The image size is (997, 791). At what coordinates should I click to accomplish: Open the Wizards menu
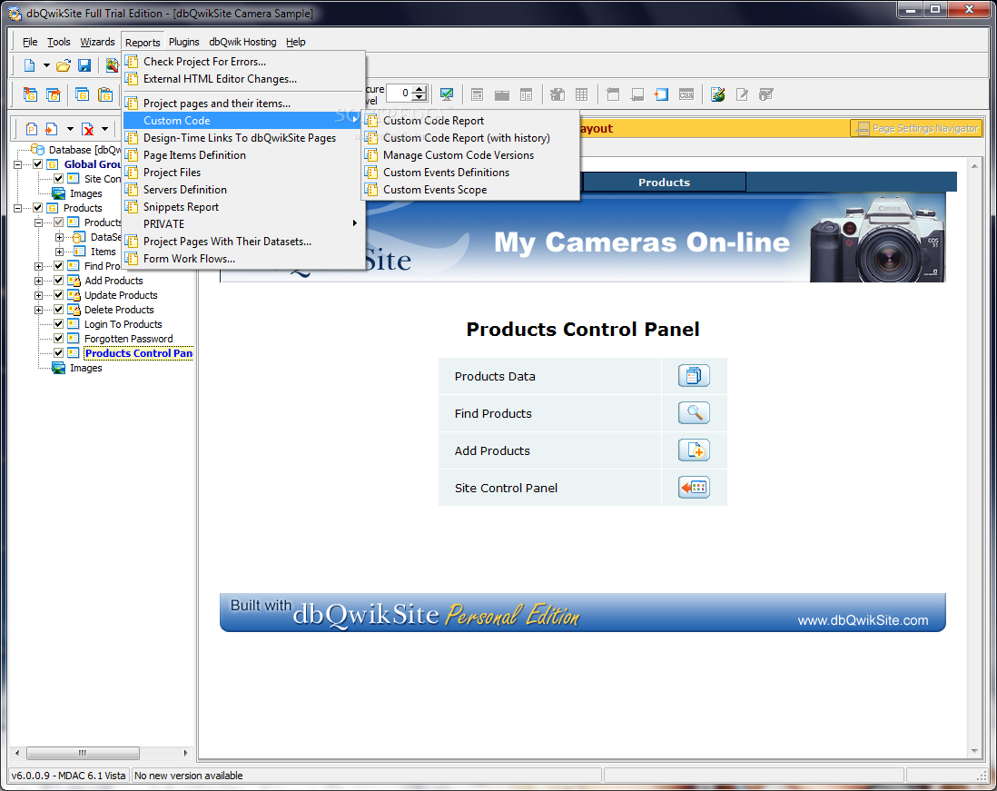click(x=97, y=42)
